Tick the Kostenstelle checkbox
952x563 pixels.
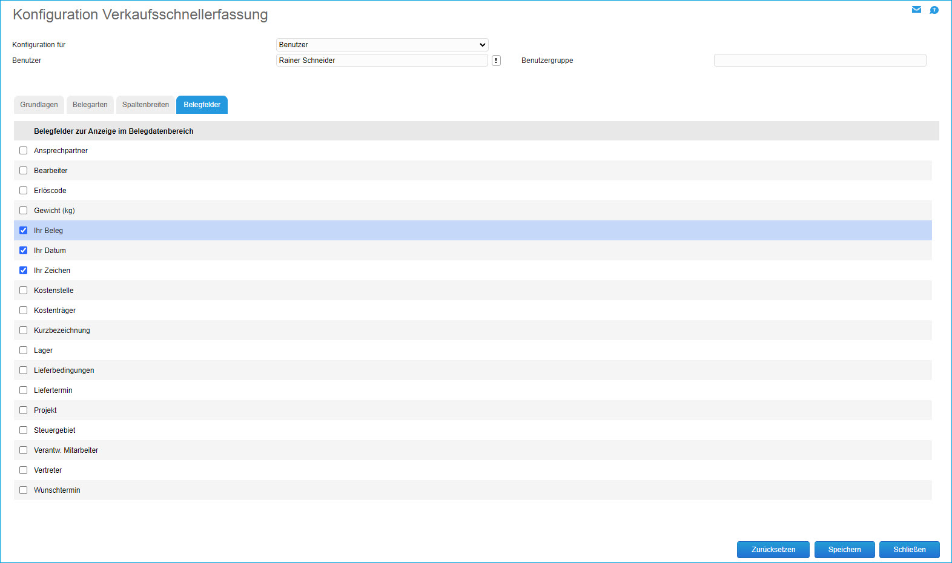(x=24, y=291)
